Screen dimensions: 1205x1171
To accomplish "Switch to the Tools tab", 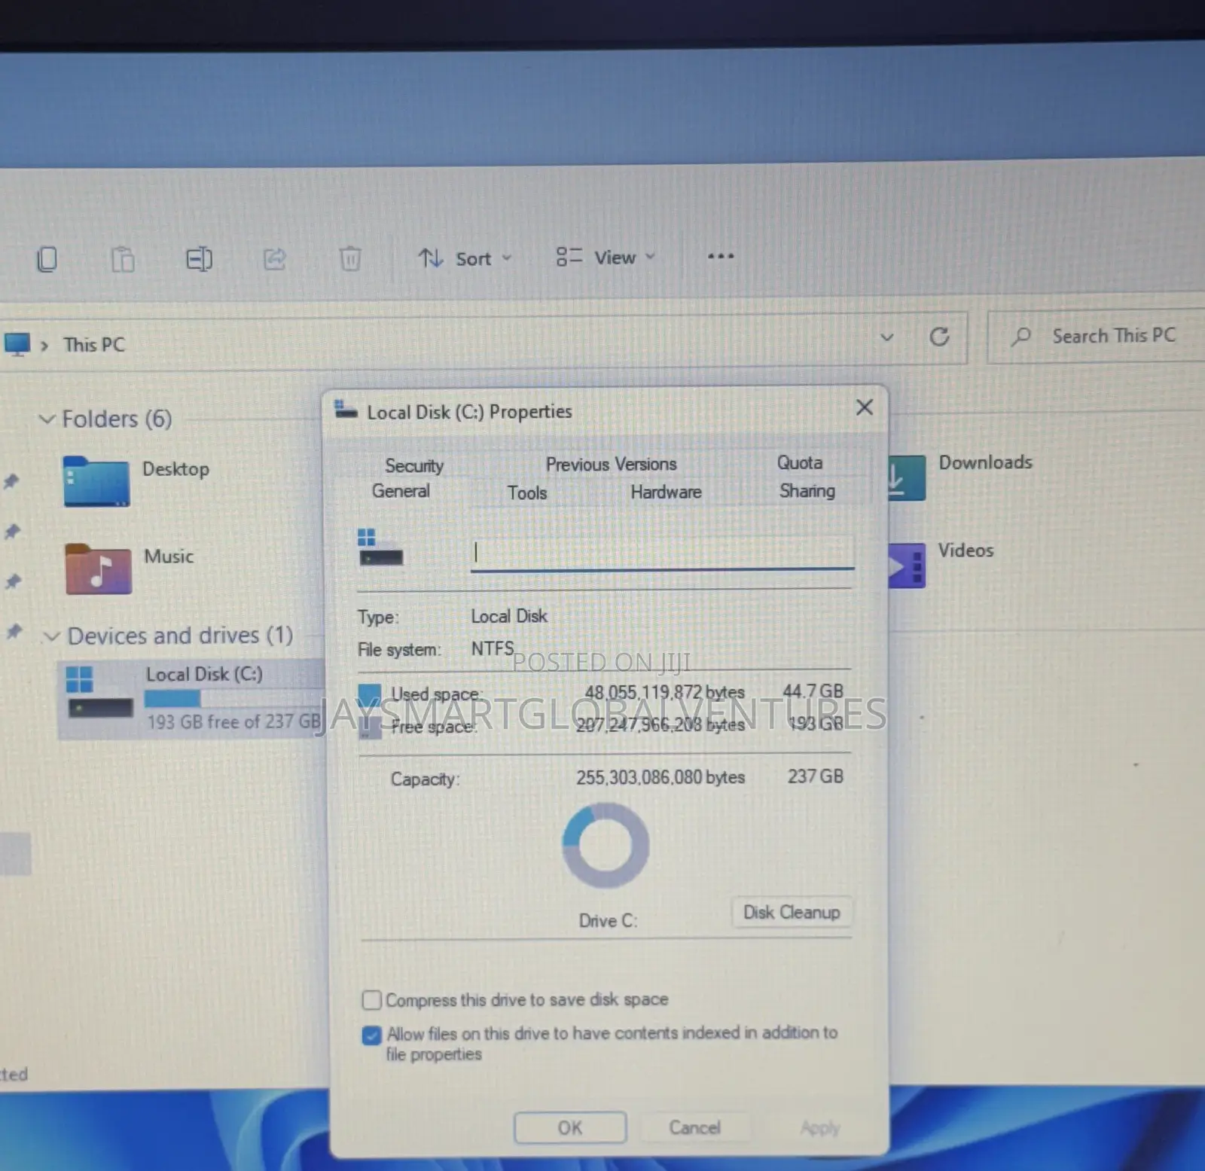I will tap(527, 492).
